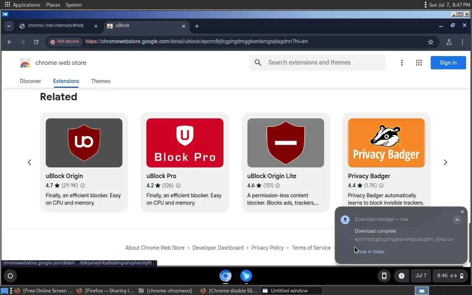472x295 pixels.
Task: Click the Not secure site indicator
Action: pyautogui.click(x=65, y=42)
